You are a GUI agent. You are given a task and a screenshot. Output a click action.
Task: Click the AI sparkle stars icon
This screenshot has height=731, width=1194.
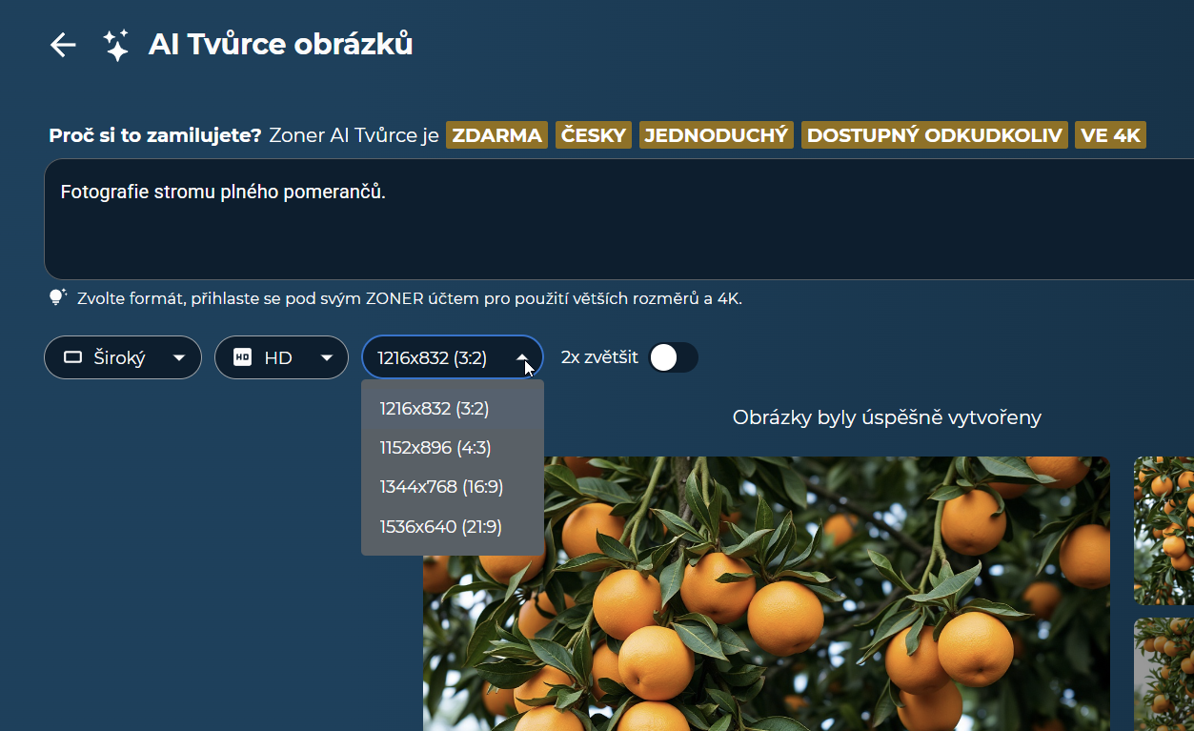[115, 45]
